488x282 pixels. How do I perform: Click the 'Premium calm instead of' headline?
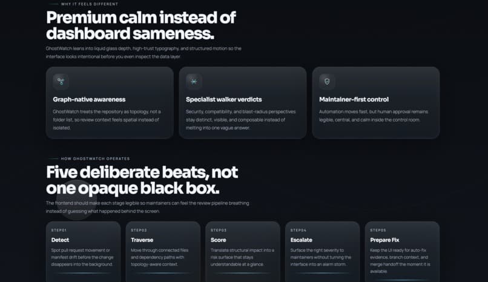[x=141, y=18]
